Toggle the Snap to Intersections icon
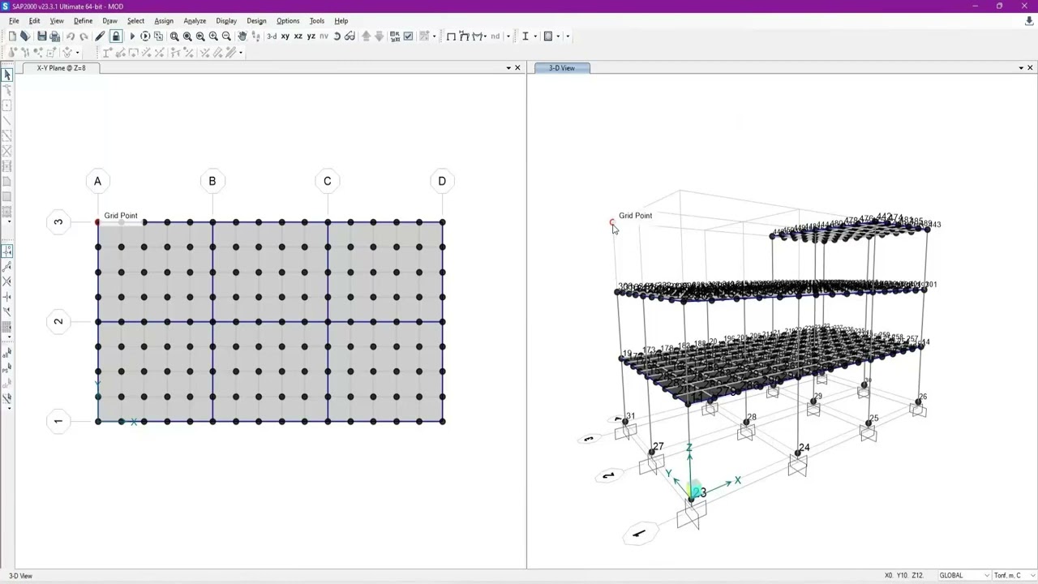 coord(7,281)
